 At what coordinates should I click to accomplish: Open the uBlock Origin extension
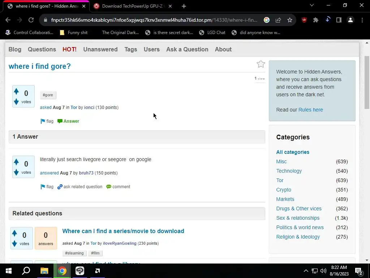click(x=304, y=20)
